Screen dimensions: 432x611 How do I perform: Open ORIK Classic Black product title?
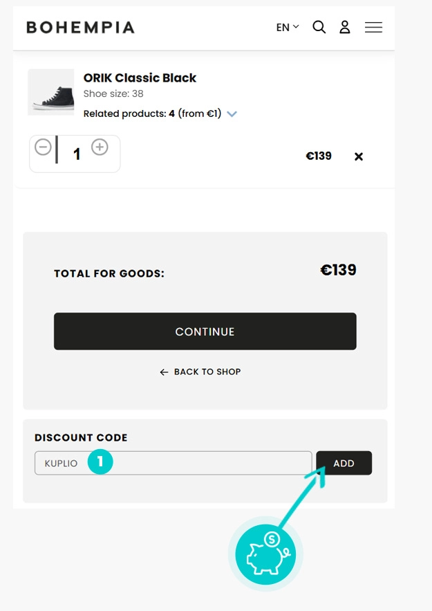pos(140,78)
